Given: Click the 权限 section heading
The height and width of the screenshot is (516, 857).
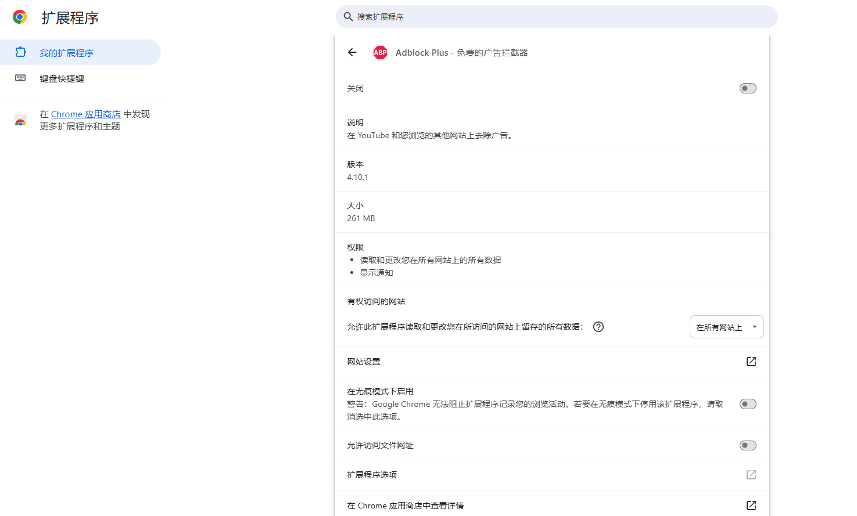Looking at the screenshot, I should [x=355, y=247].
